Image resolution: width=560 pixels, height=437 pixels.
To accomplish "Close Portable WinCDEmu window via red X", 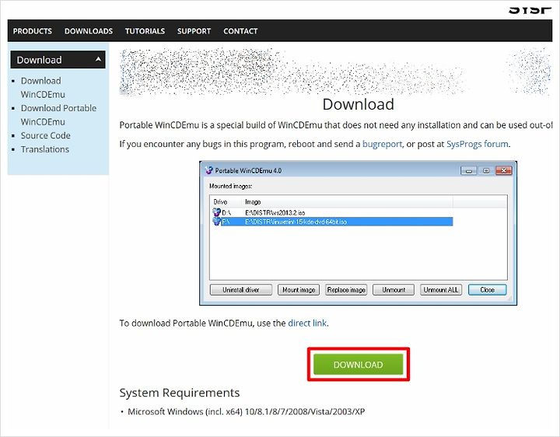I will (503, 170).
